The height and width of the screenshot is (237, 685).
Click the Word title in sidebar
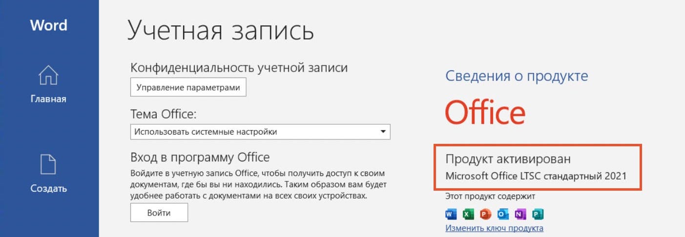click(x=48, y=25)
